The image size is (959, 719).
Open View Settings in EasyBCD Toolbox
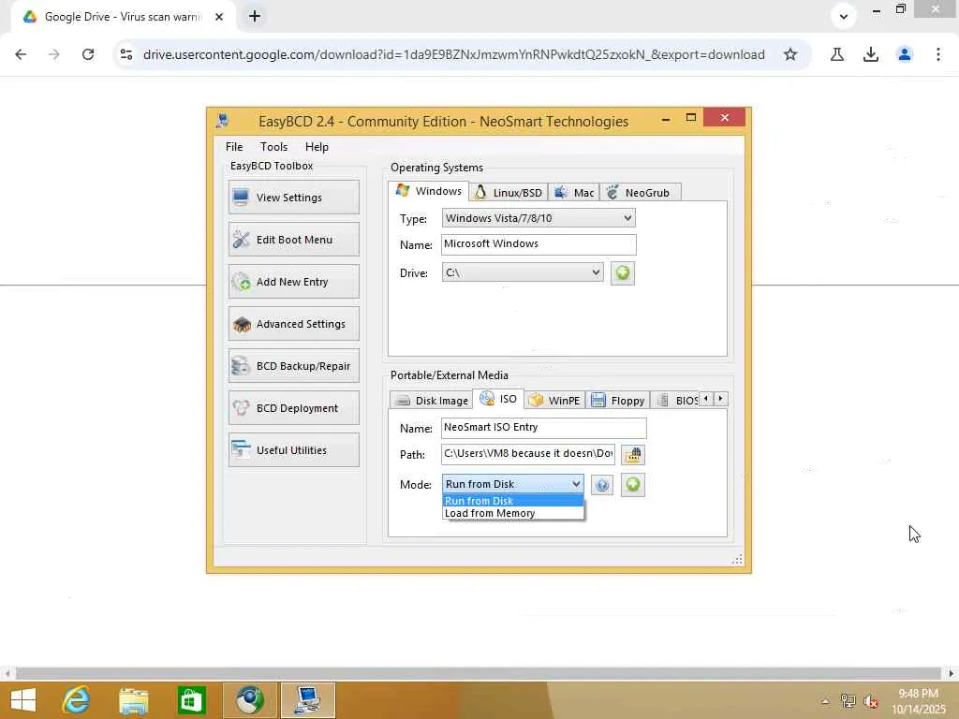(293, 198)
